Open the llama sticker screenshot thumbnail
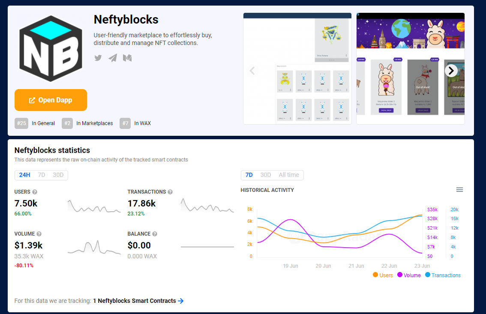The width and height of the screenshot is (486, 314). click(411, 69)
